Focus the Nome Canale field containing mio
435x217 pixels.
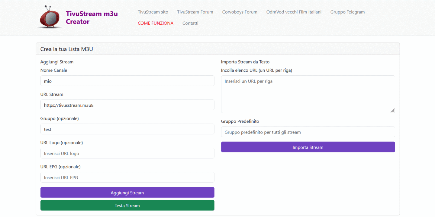127,81
